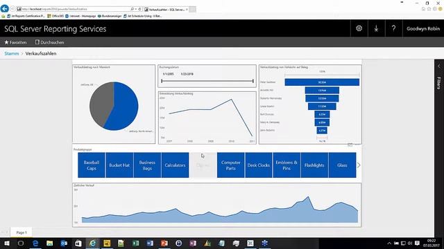
Task: Open Excel from taskbar
Action: 136,243
